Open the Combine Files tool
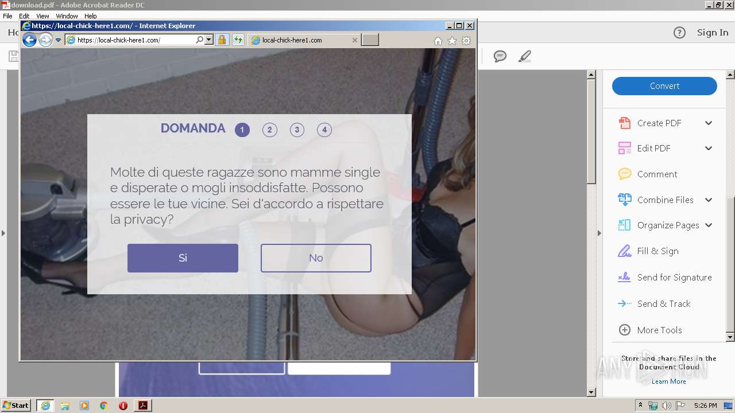Image resolution: width=735 pixels, height=413 pixels. pyautogui.click(x=665, y=200)
